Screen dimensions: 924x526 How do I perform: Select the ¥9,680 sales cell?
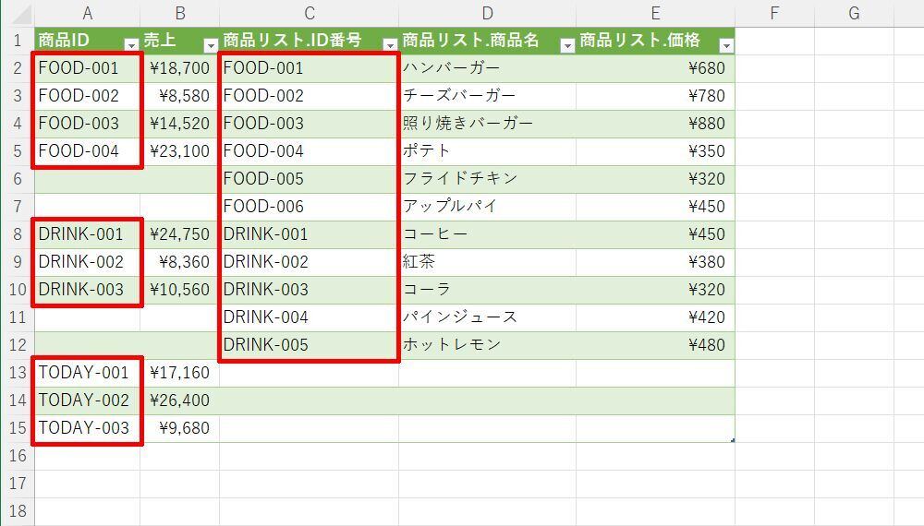pos(180,428)
